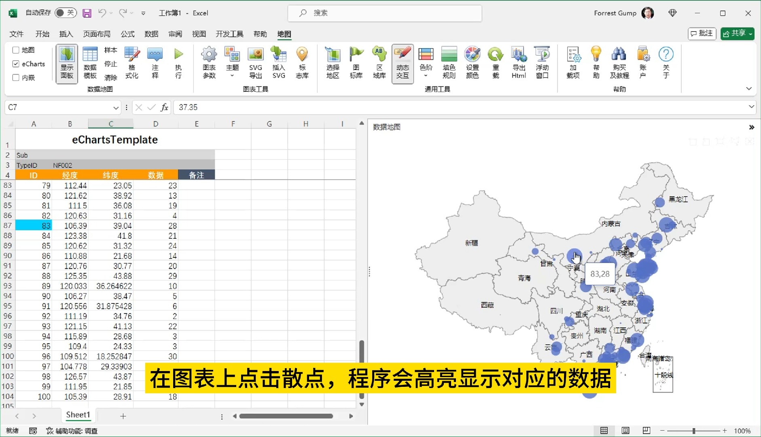Click the 关于 about icon
The image size is (761, 437).
pyautogui.click(x=666, y=64)
